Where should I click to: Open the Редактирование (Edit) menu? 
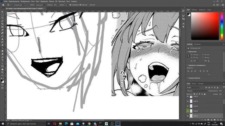(x=14, y=1)
